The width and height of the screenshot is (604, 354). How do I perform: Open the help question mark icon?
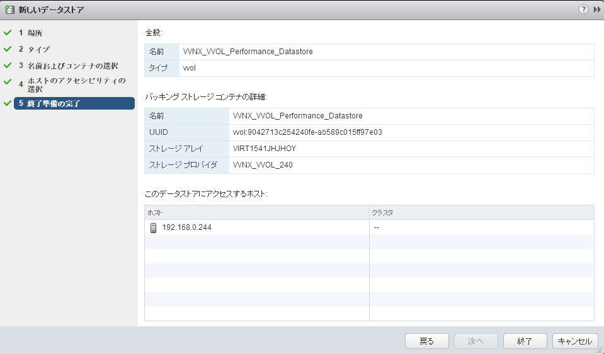tap(583, 9)
